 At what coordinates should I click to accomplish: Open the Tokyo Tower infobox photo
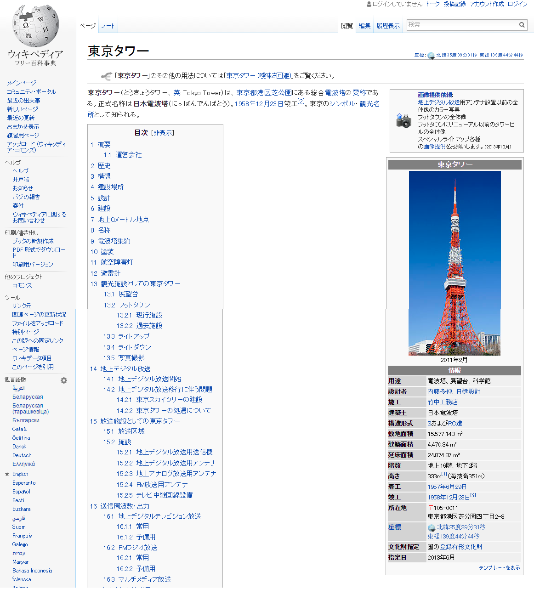(454, 263)
